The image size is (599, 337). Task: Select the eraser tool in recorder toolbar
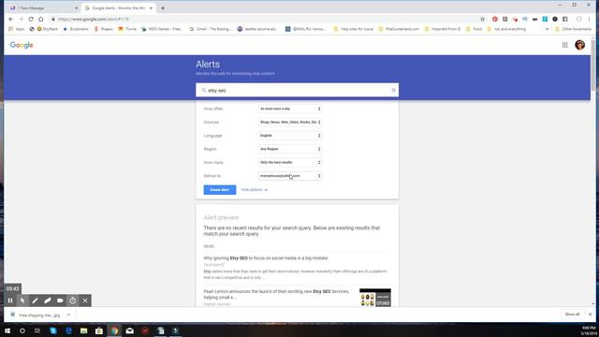point(60,300)
